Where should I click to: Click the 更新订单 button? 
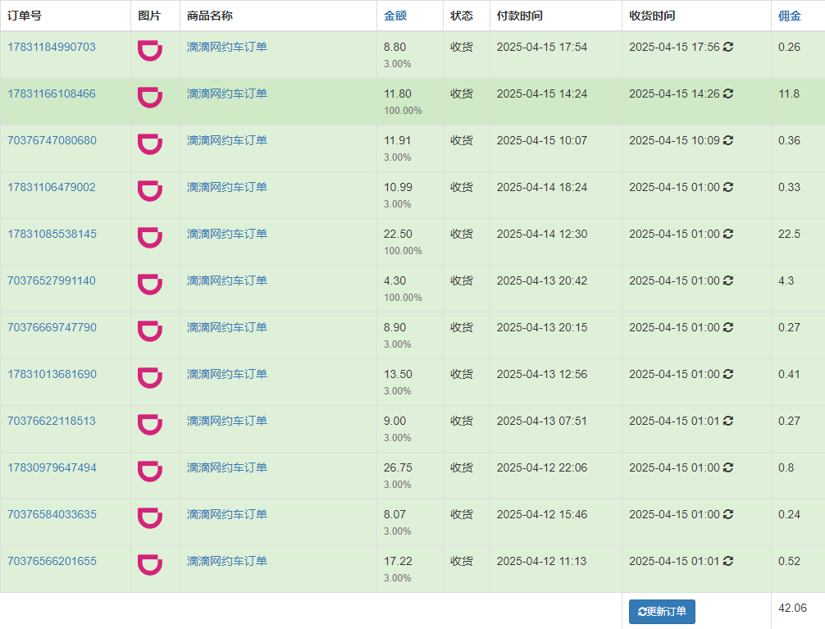click(662, 612)
